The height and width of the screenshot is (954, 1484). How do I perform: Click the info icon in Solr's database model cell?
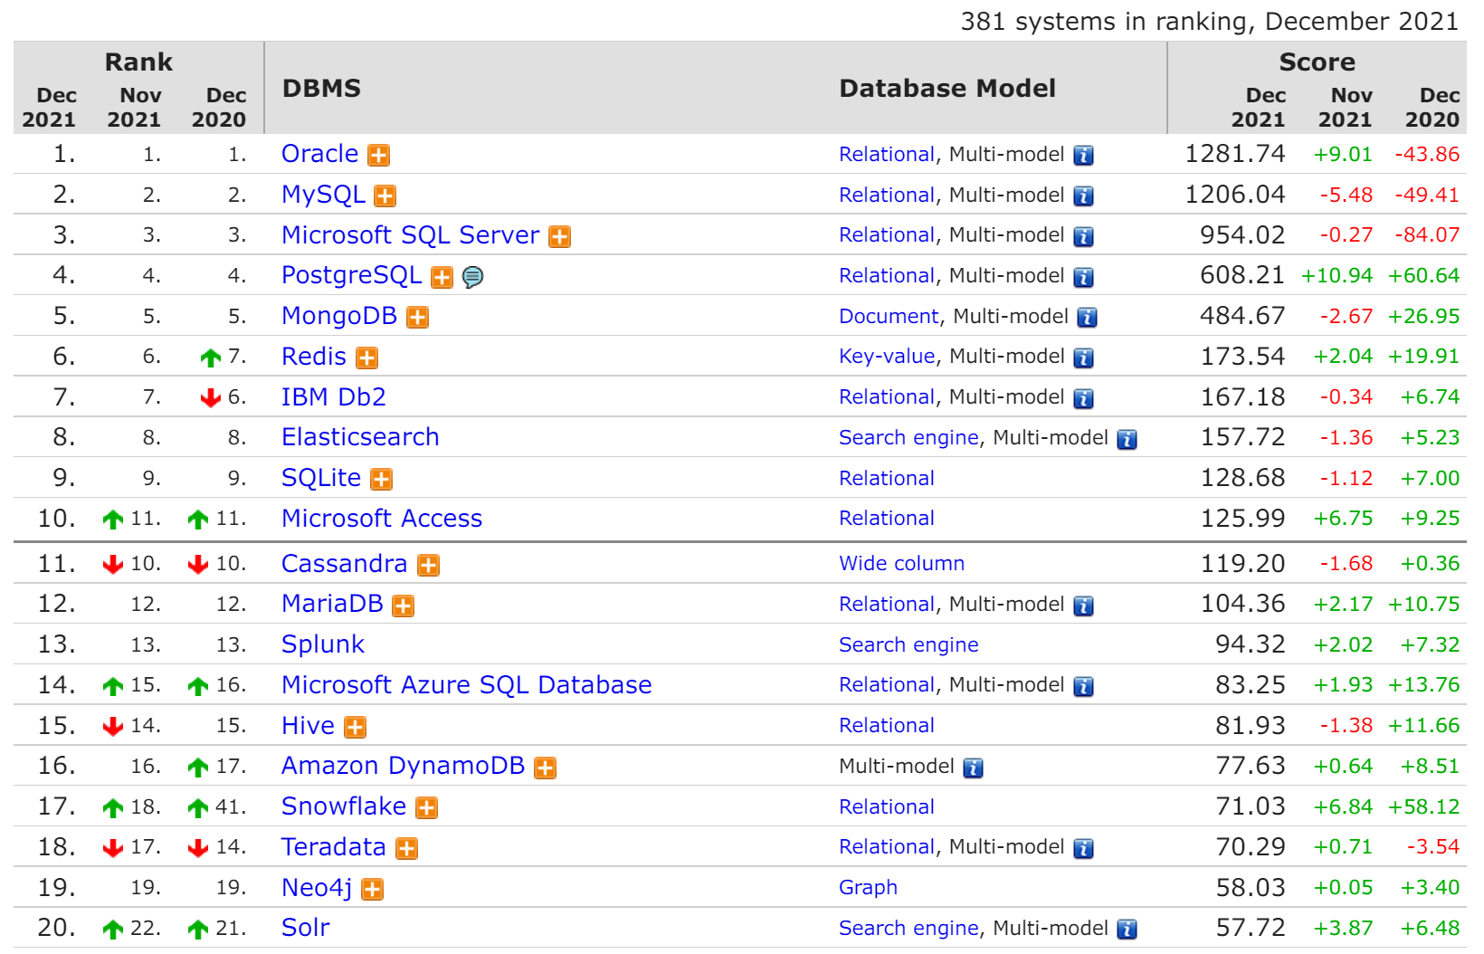pos(1127,930)
